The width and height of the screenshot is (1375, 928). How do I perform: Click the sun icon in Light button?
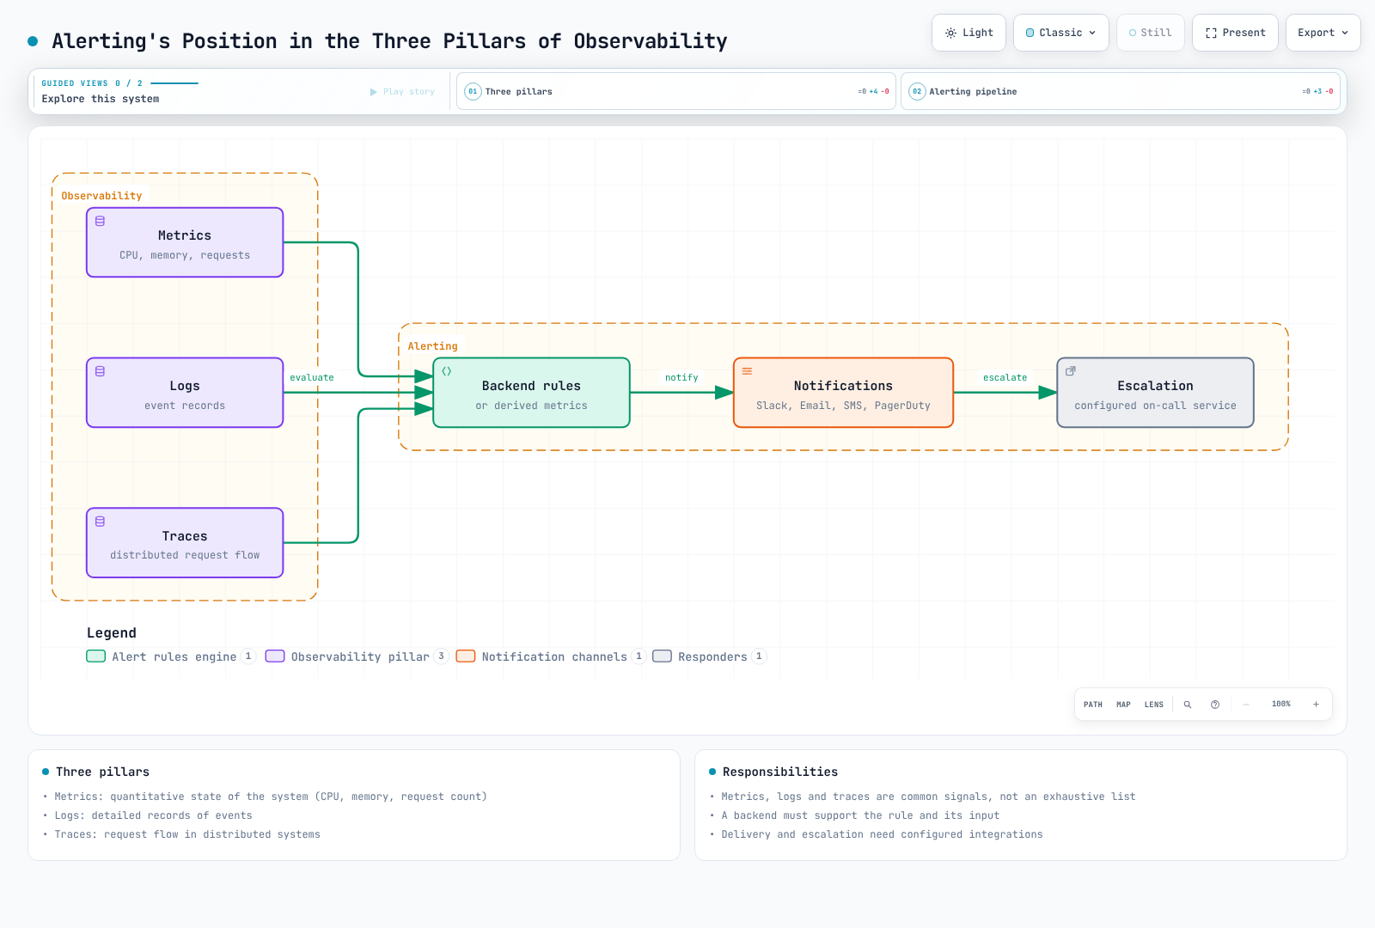(x=950, y=33)
